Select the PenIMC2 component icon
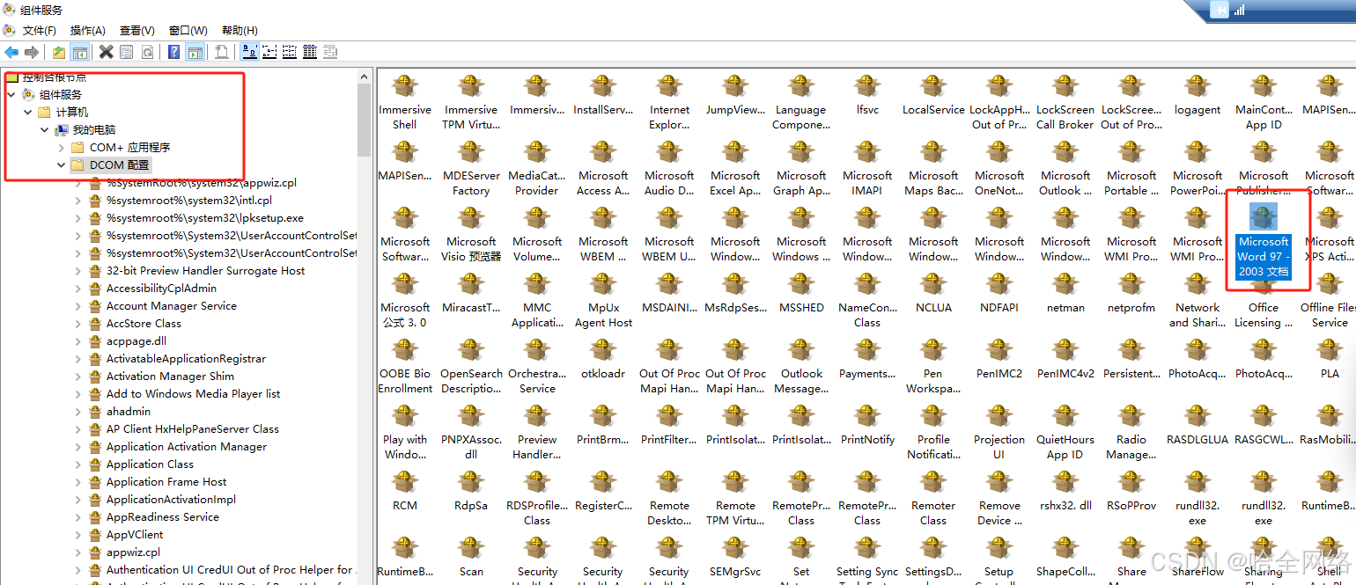The height and width of the screenshot is (585, 1356). click(999, 359)
